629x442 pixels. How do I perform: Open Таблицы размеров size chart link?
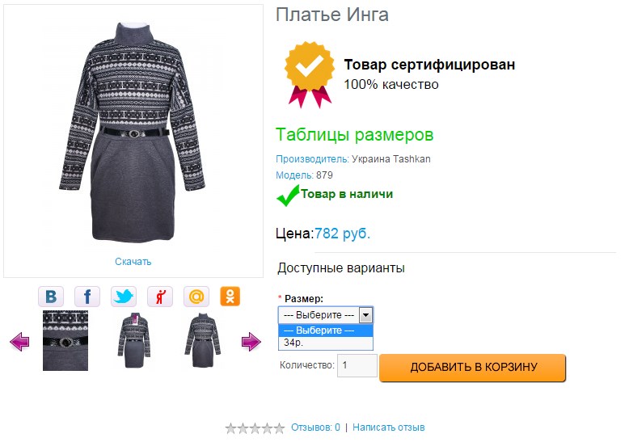click(355, 134)
